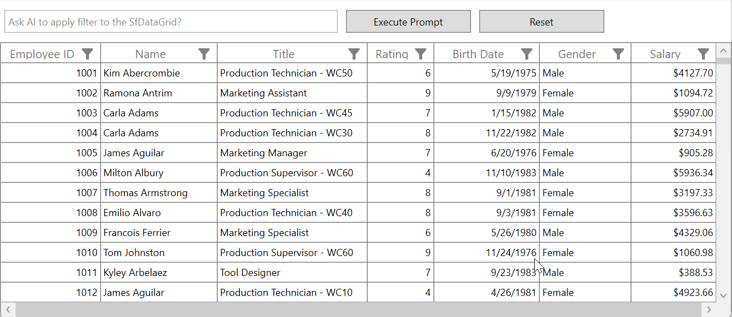The image size is (732, 317).
Task: Open the Gender column filter icon
Action: pyautogui.click(x=619, y=54)
